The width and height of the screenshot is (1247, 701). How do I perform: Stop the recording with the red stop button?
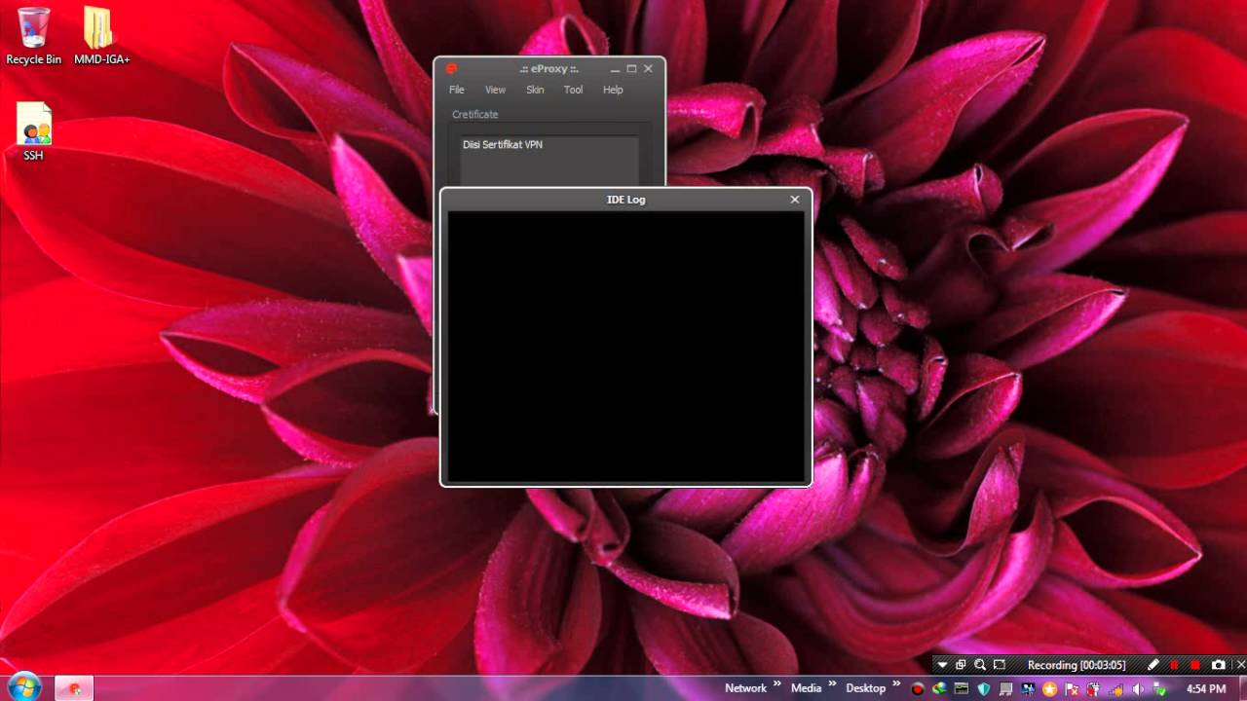[1195, 665]
